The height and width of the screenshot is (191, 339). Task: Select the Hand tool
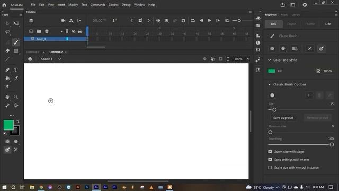7,97
